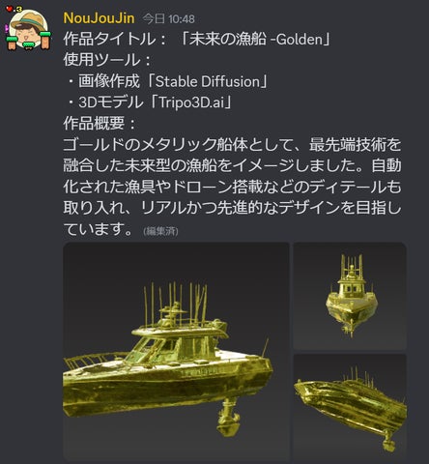
Task: Click the 3Dモデル label text
Action: (111, 102)
